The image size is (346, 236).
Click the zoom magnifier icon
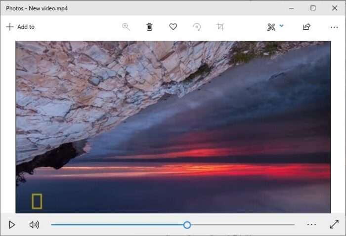coord(126,27)
